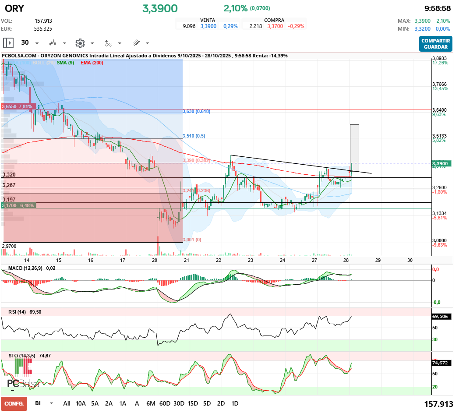The height and width of the screenshot is (413, 459).
Task: Click the COMPRA price 3,3700
Action: click(275, 26)
